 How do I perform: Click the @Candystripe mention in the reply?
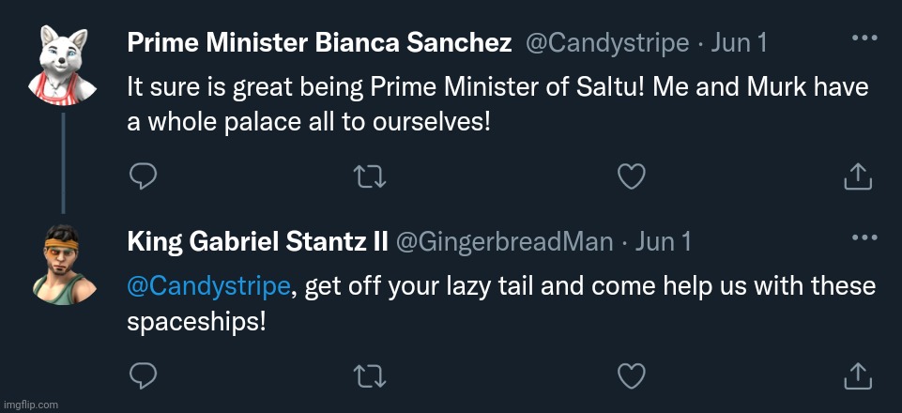[x=208, y=287]
